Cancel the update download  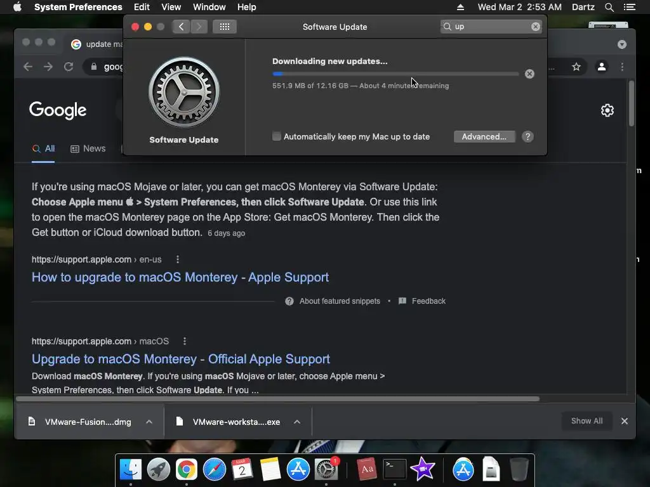[529, 74]
